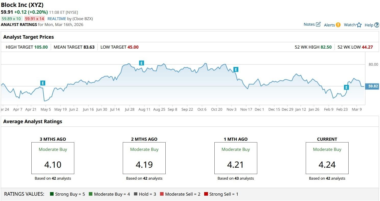
Task: Click the gray Hold legend swatch
Action: click(136, 194)
